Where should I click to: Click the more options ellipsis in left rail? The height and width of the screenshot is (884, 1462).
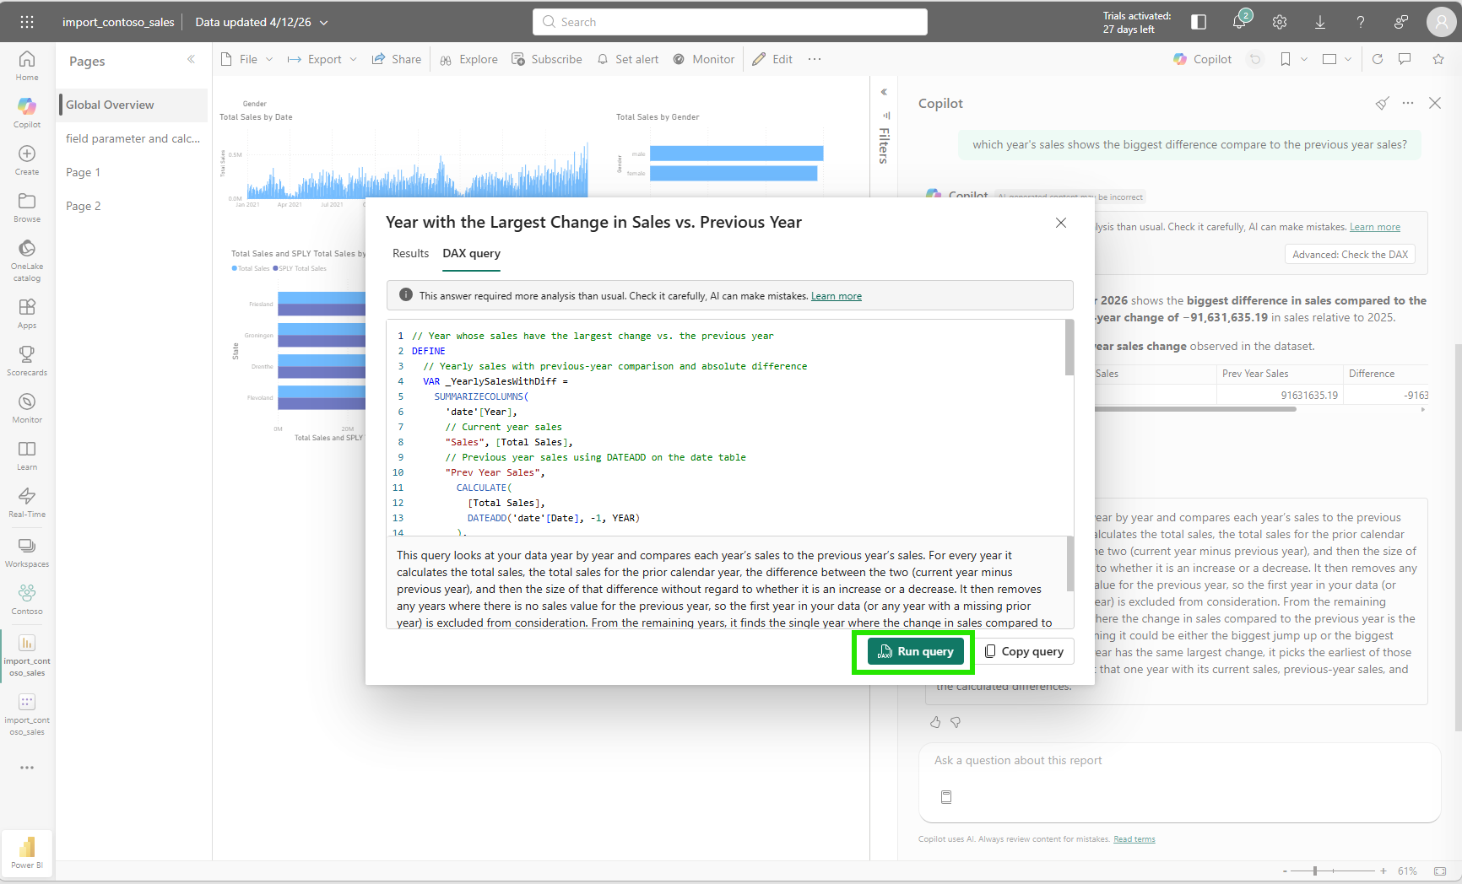pos(27,768)
